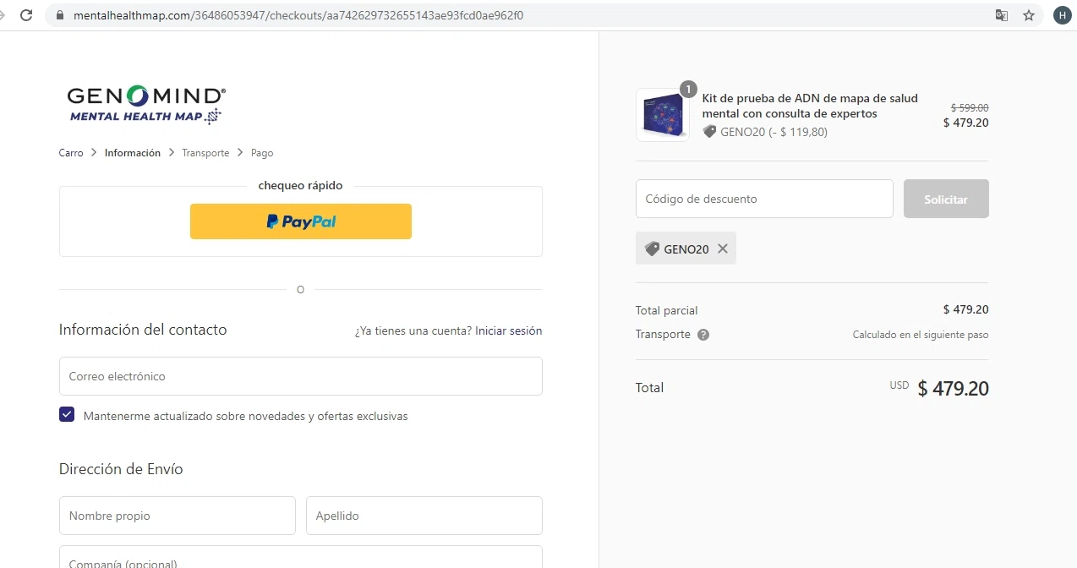Select the Transporte breadcrumb step
1077x568 pixels.
205,153
